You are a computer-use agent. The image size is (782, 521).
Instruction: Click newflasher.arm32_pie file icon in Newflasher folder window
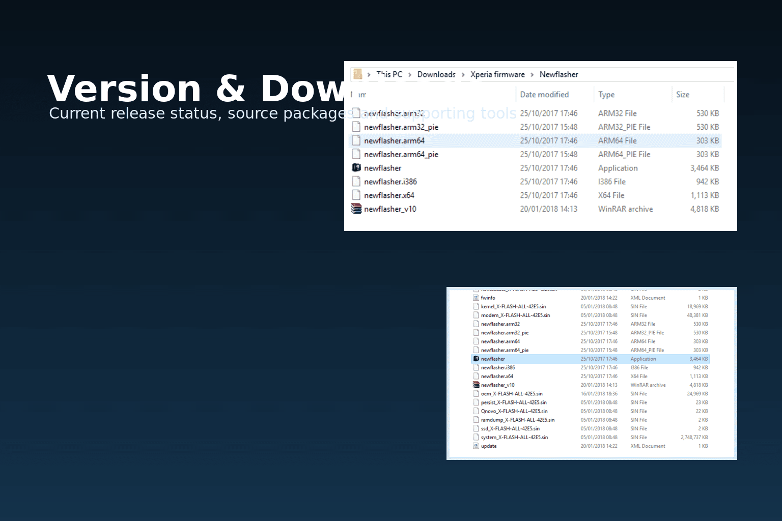[356, 127]
